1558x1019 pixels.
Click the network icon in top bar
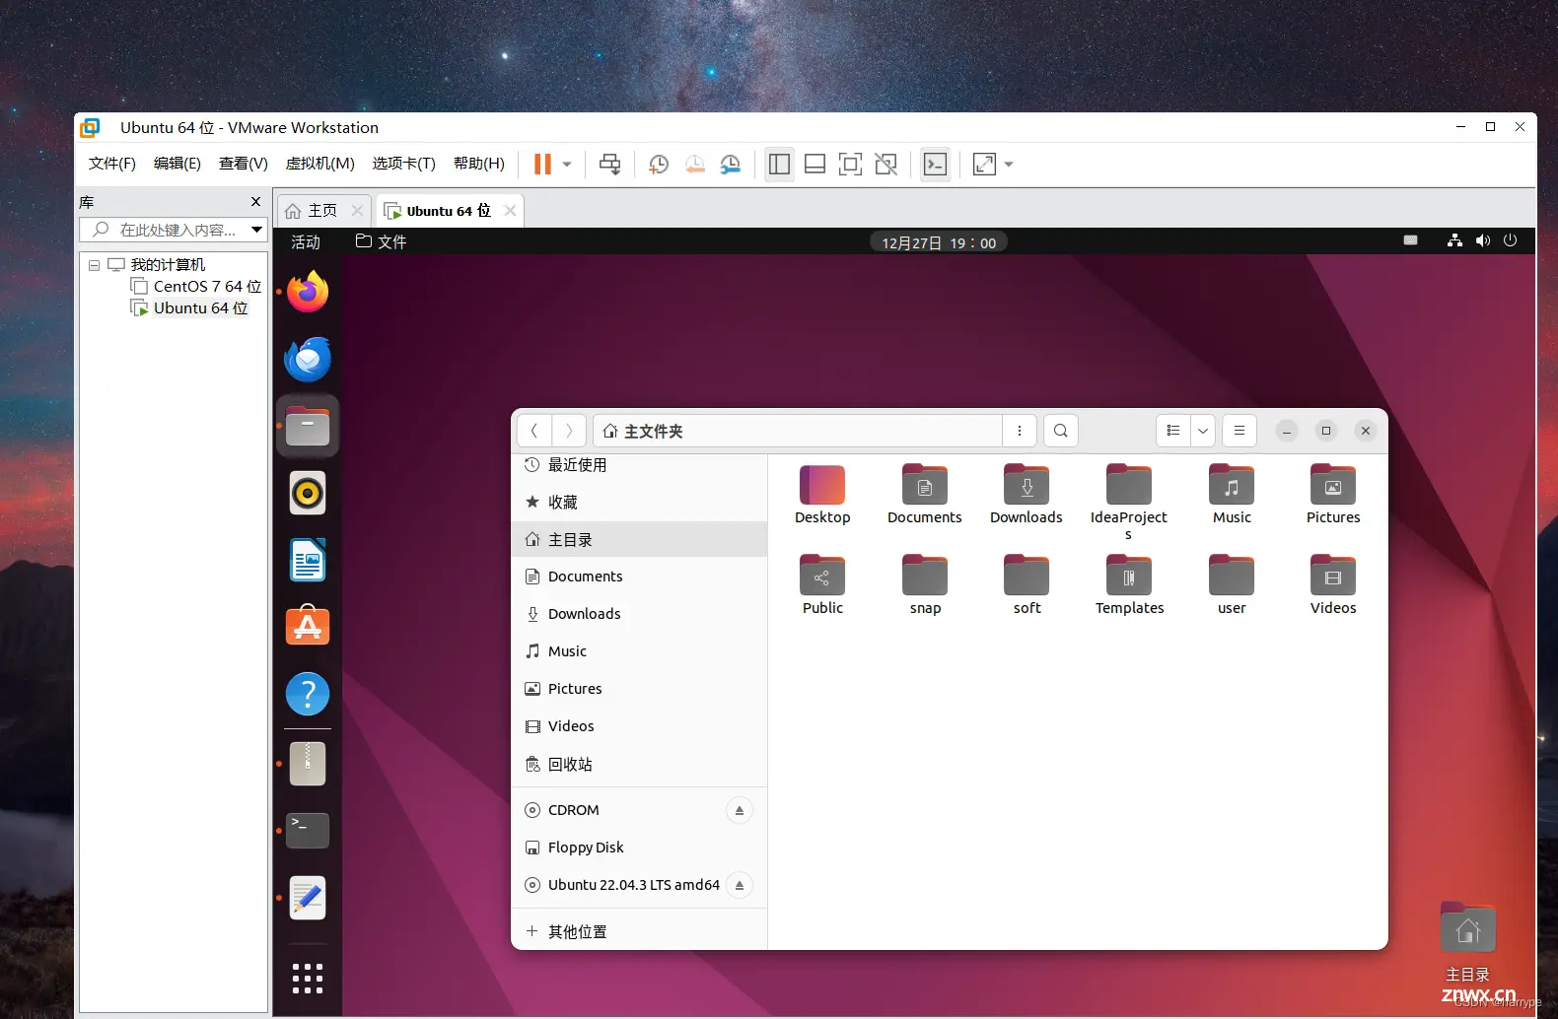(1454, 241)
